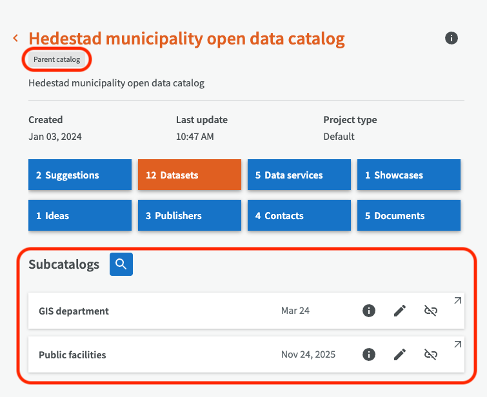Show info for Public facilities subcatalog
487x397 pixels.
[368, 354]
